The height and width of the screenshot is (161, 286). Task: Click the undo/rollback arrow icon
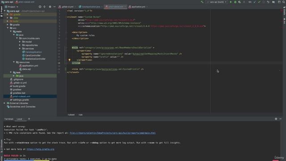pyautogui.click(x=268, y=2)
